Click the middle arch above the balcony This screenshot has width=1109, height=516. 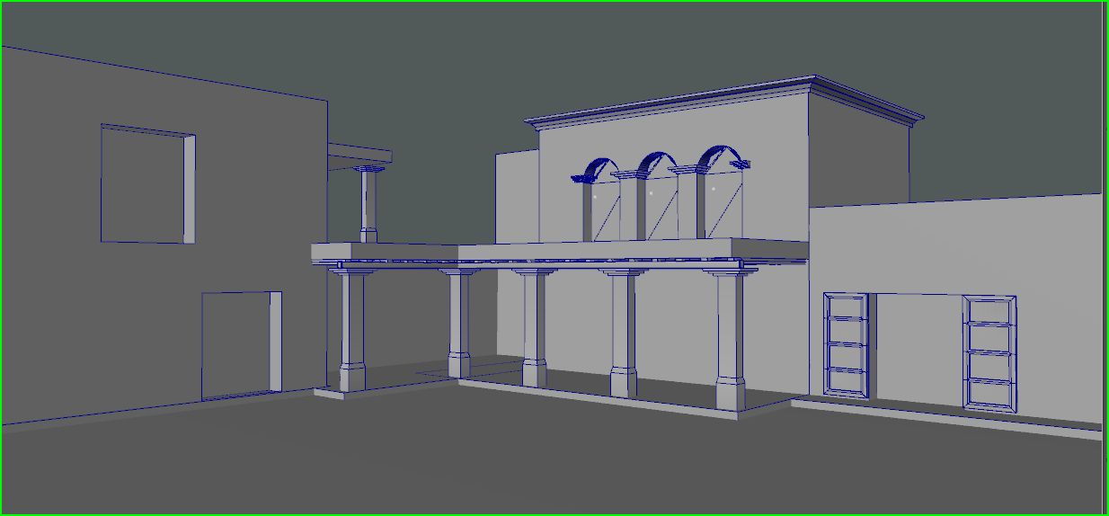pyautogui.click(x=656, y=163)
